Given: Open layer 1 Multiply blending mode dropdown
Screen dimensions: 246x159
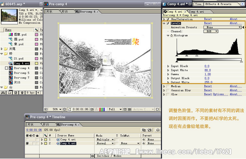Looking at the screenshot, I should click(x=105, y=139).
